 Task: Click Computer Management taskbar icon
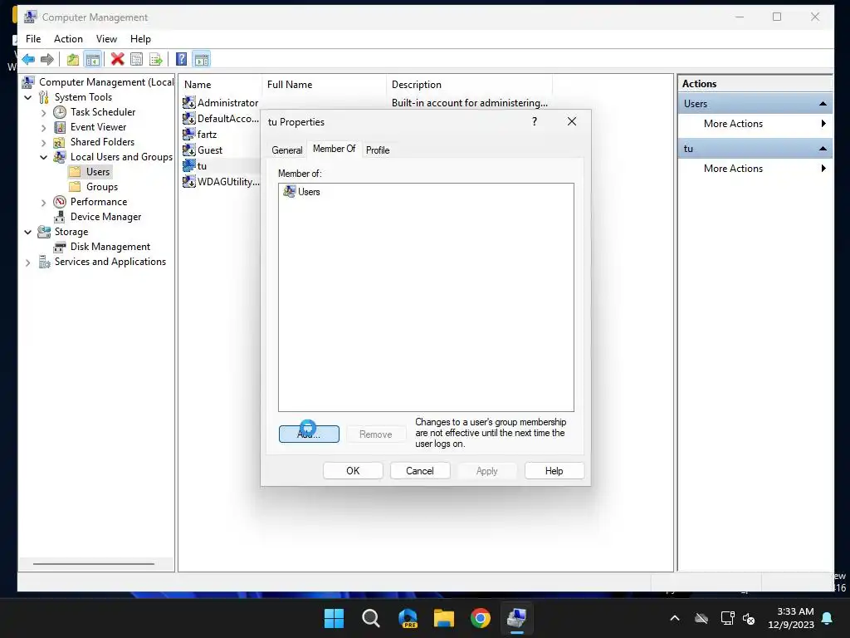(x=516, y=618)
